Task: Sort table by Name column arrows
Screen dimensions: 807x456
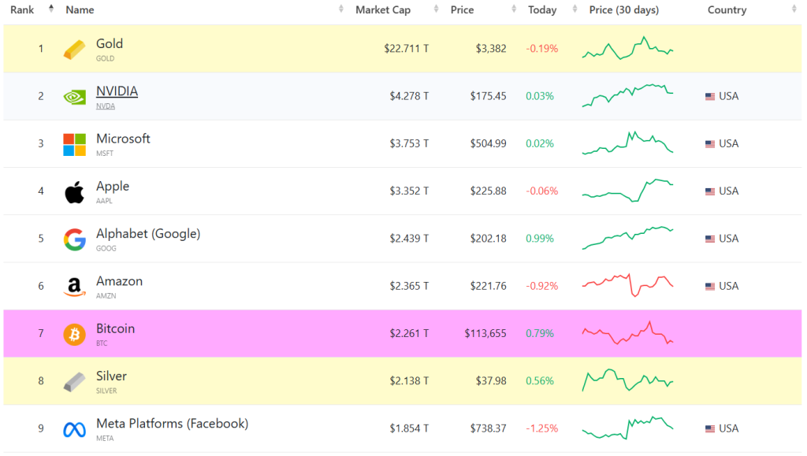Action: tap(340, 9)
